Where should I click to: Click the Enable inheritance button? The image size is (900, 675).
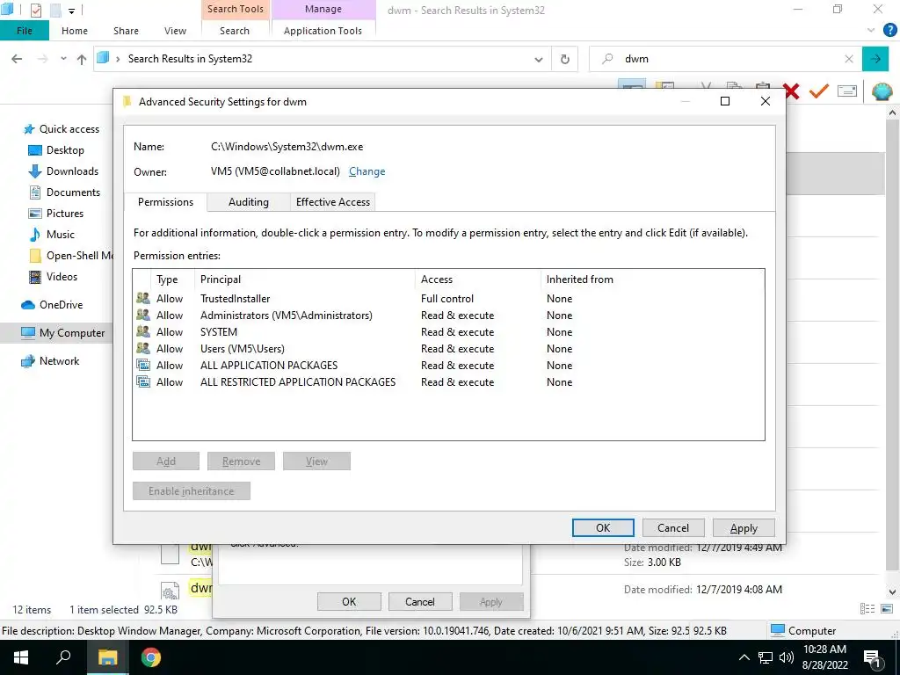tap(191, 491)
